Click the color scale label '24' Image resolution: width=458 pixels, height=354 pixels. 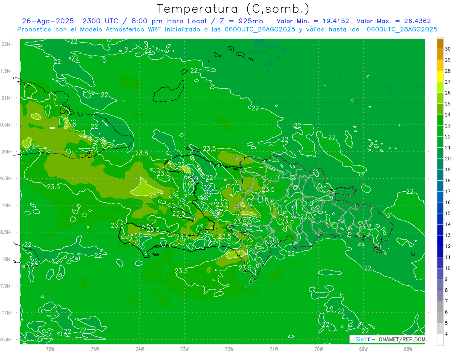click(x=448, y=115)
